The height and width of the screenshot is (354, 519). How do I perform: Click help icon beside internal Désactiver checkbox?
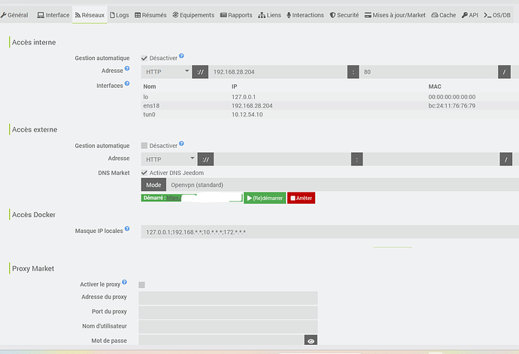181,56
